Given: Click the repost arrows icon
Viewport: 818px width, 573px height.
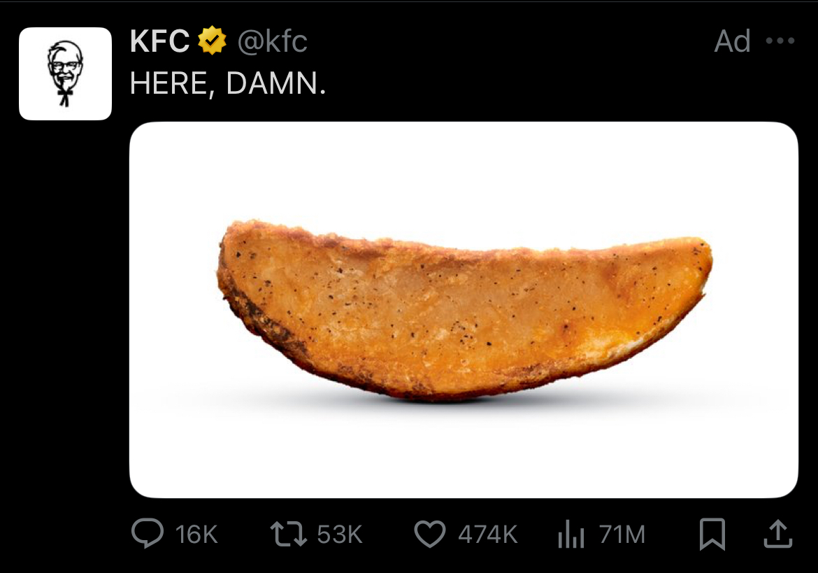Looking at the screenshot, I should coord(288,535).
